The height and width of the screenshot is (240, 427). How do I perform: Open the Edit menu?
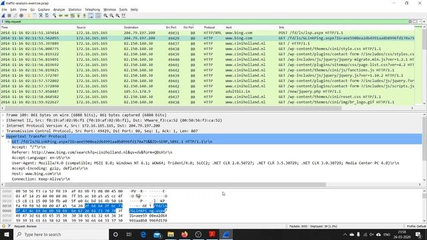click(x=13, y=9)
